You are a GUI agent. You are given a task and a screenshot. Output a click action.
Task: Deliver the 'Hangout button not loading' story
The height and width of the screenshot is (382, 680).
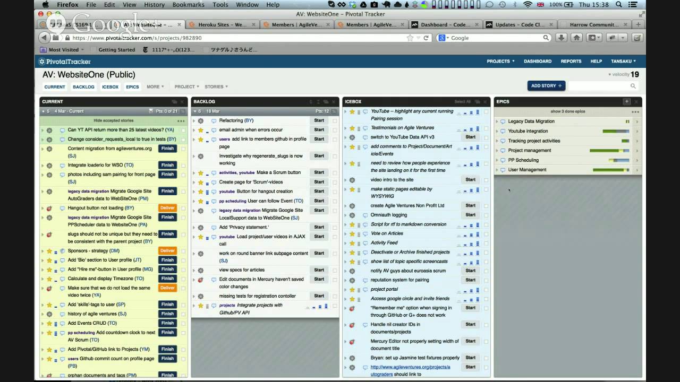167,208
